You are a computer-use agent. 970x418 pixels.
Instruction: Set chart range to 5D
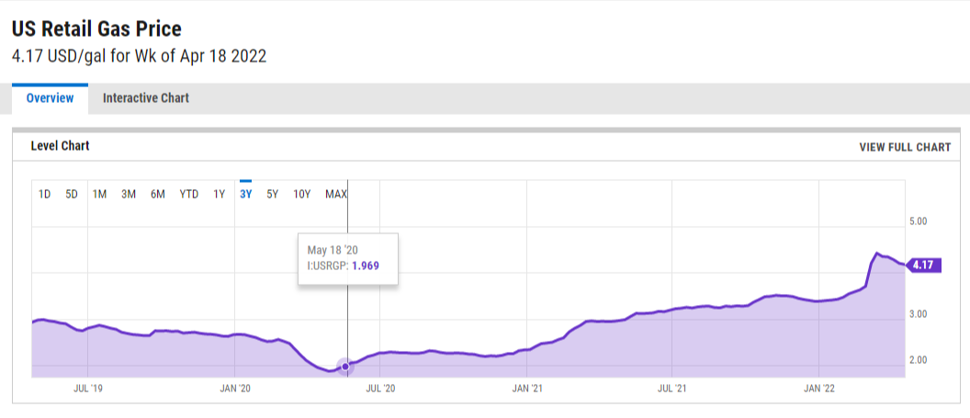(x=72, y=194)
